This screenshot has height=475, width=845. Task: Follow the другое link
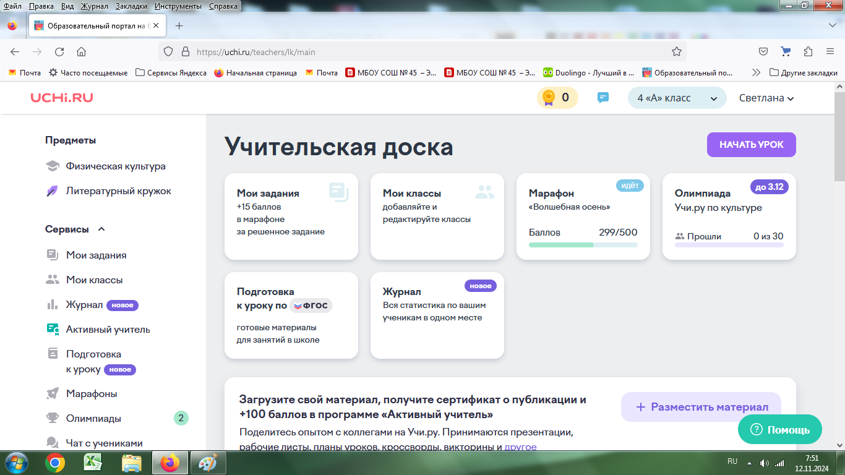click(x=520, y=447)
